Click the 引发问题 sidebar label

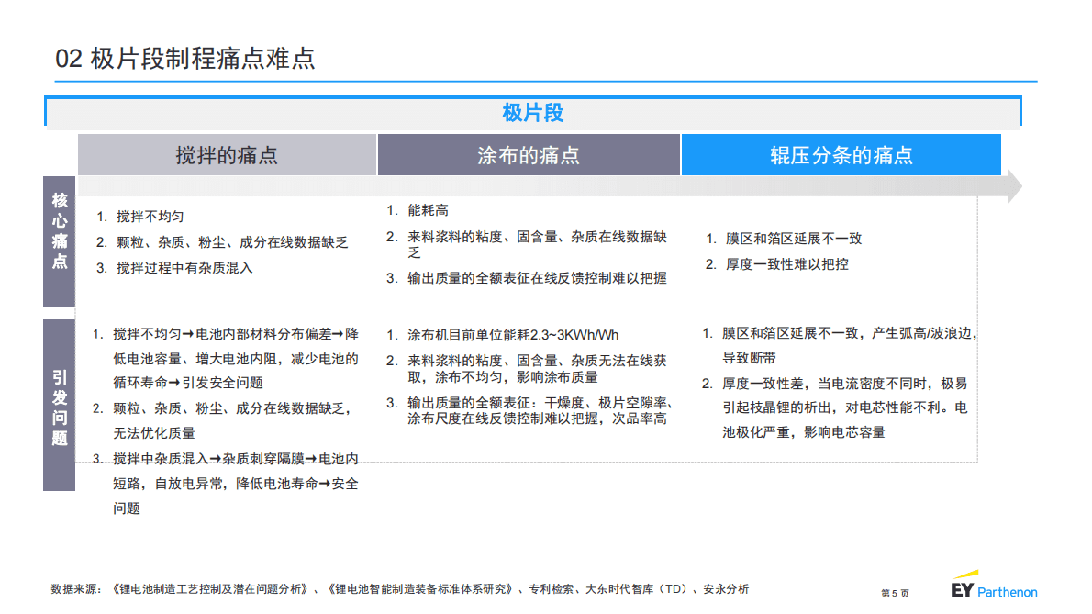[x=58, y=399]
